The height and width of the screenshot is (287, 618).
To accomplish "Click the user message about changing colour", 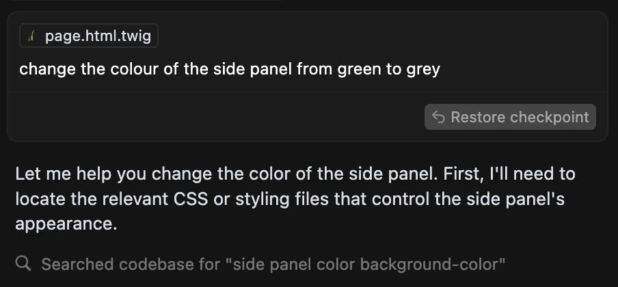I will [229, 69].
